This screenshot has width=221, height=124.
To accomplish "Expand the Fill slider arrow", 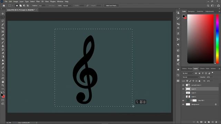I will pos(212,81).
